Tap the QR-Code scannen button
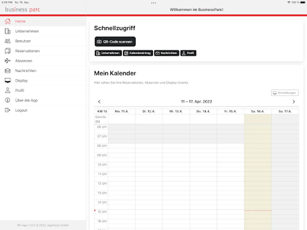Screen dimensions: 307x230 click(x=115, y=42)
